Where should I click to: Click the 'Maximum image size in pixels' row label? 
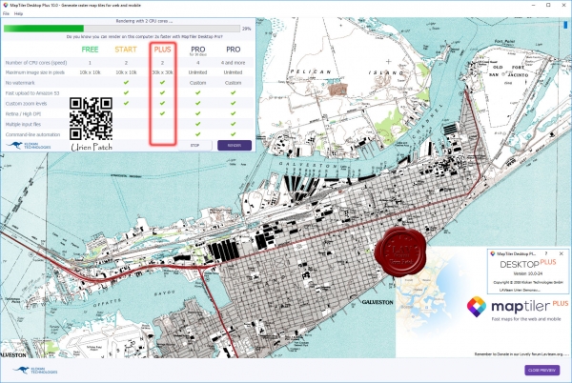tap(34, 72)
